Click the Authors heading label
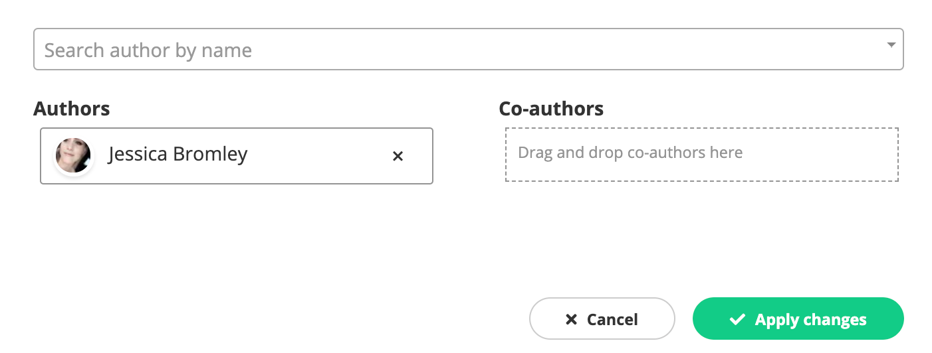 pos(72,109)
